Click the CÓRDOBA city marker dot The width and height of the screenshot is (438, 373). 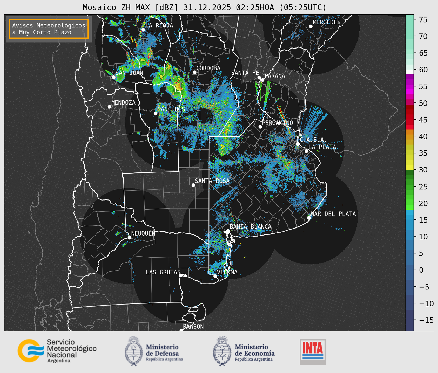coord(194,72)
